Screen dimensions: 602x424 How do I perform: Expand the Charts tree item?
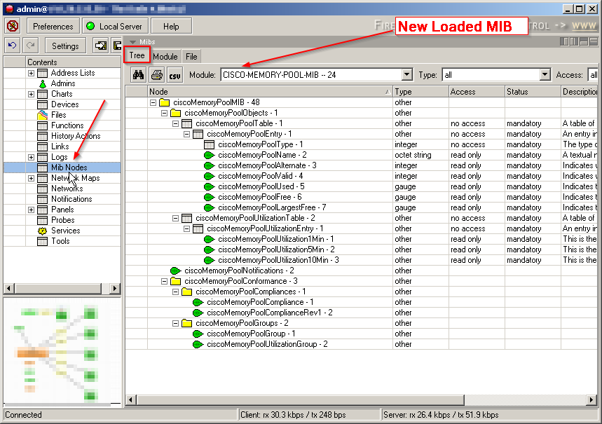pos(31,94)
